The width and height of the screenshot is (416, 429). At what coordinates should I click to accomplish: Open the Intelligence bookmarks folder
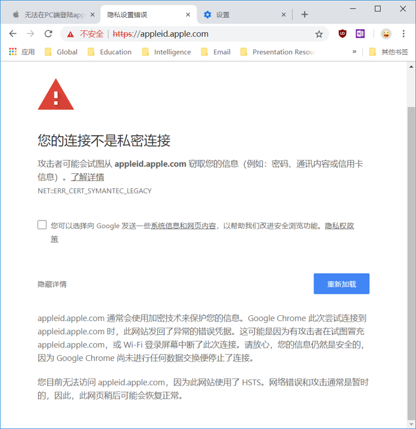click(166, 52)
